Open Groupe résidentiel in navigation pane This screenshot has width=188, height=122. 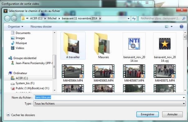click(x=22, y=58)
